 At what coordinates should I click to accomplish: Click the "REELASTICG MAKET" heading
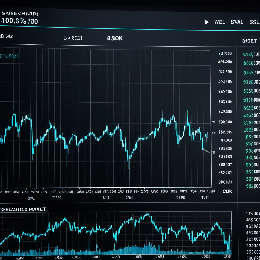pos(23,209)
